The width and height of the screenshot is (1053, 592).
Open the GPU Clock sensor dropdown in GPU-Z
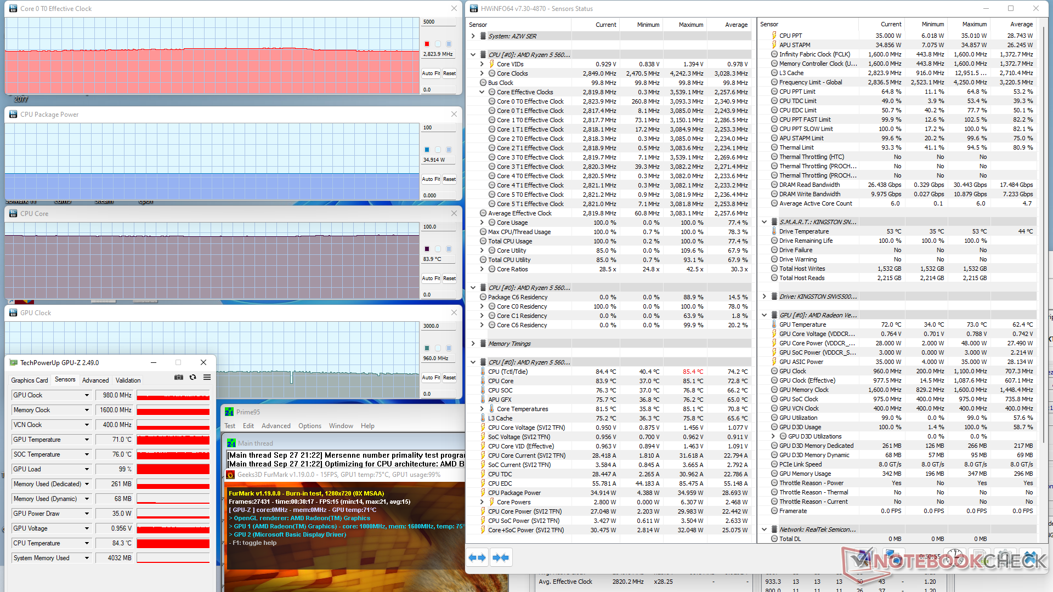click(87, 395)
